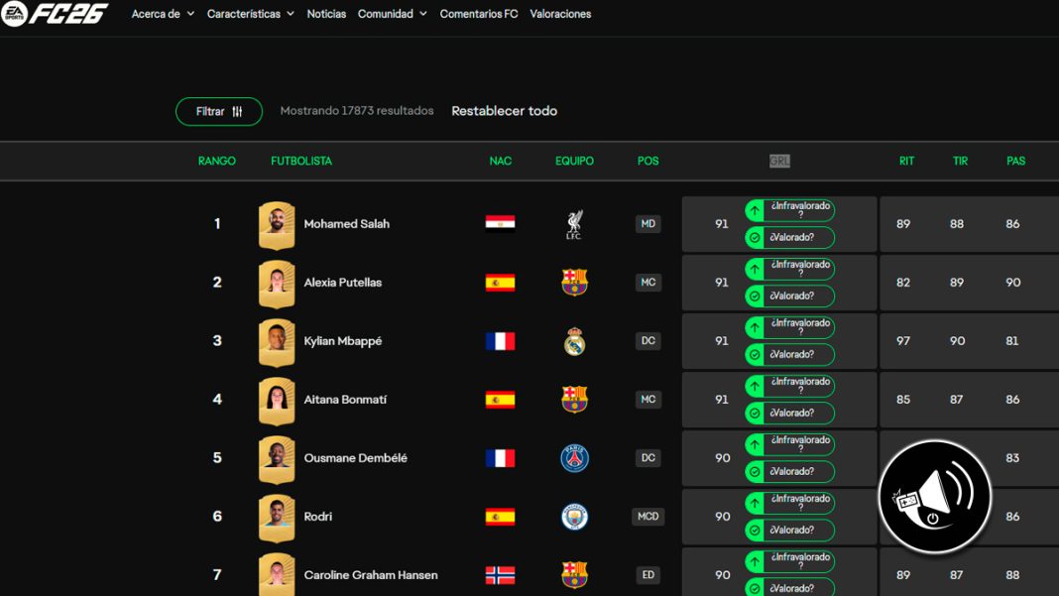
Task: Open Caroline Graham Hansen's player card thumbnail
Action: [x=277, y=574]
